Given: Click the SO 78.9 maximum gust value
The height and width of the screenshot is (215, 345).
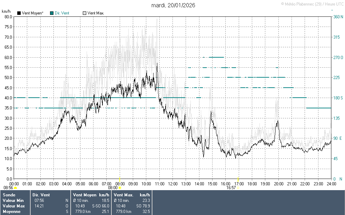Looking at the screenshot, I should pyautogui.click(x=143, y=206).
